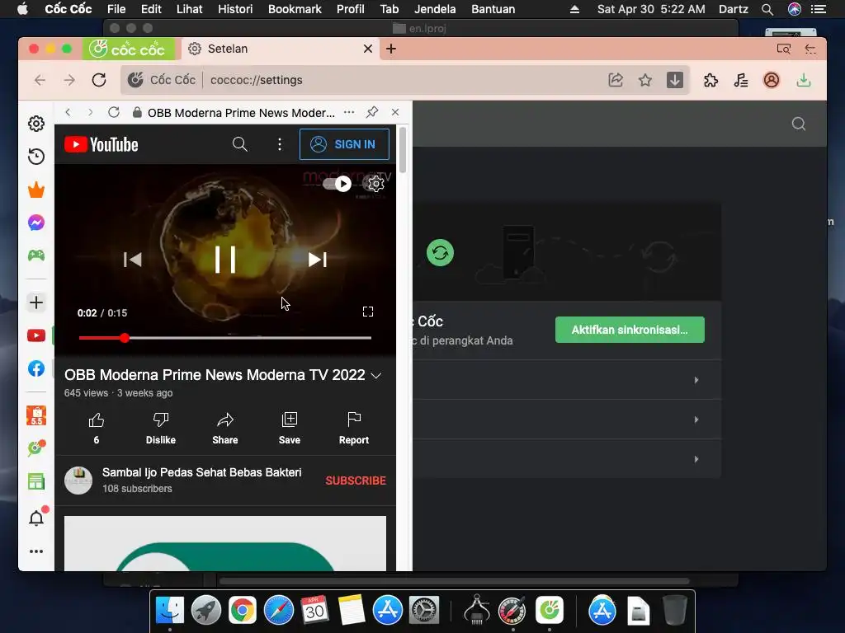Close the sidebar YouTube panel
Image resolution: width=845 pixels, height=633 pixels.
point(395,112)
